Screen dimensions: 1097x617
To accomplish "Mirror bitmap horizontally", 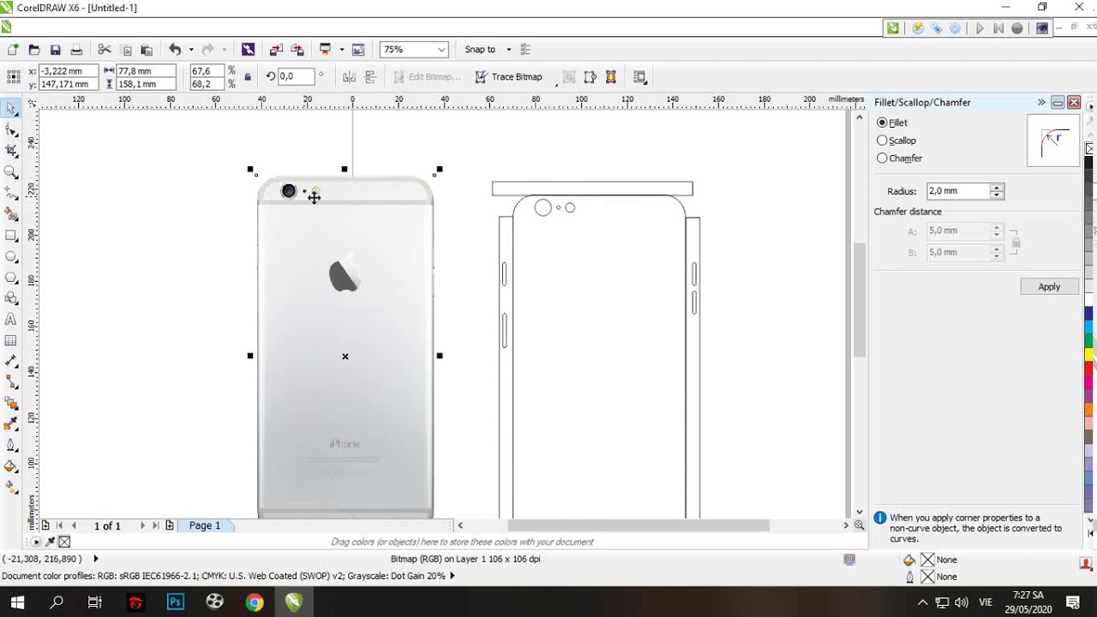I will [349, 77].
